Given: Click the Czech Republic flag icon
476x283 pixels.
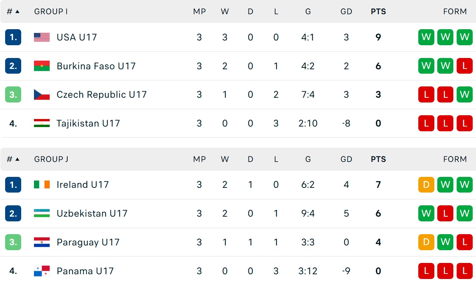Looking at the screenshot, I should [42, 95].
